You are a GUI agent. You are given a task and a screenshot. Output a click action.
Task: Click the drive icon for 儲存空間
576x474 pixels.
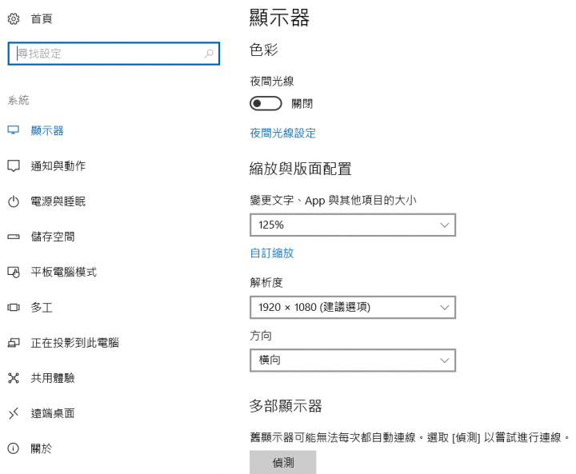click(x=14, y=237)
